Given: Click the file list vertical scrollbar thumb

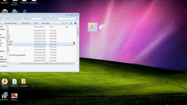Looking at the screenshot, I should point(77,32).
